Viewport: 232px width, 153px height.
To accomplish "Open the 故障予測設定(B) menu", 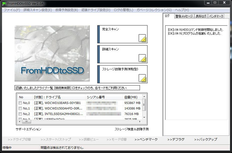I will pos(67,10).
